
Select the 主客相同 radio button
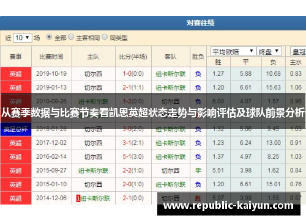[71, 37]
